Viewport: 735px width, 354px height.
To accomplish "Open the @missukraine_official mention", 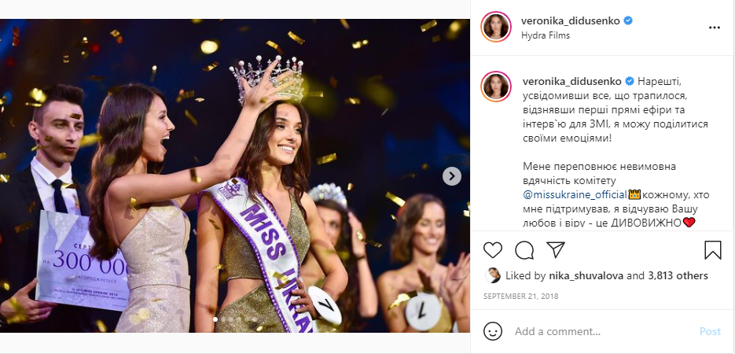I will tap(575, 194).
